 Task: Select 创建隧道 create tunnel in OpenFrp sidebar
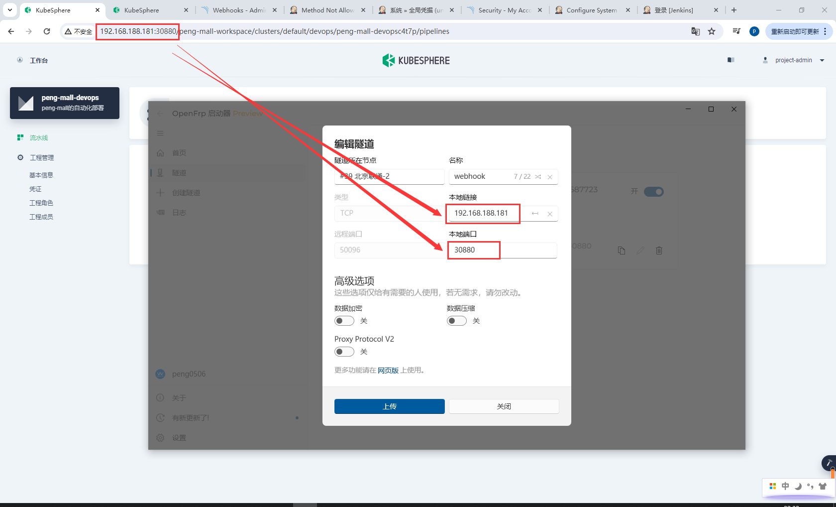(x=228, y=193)
